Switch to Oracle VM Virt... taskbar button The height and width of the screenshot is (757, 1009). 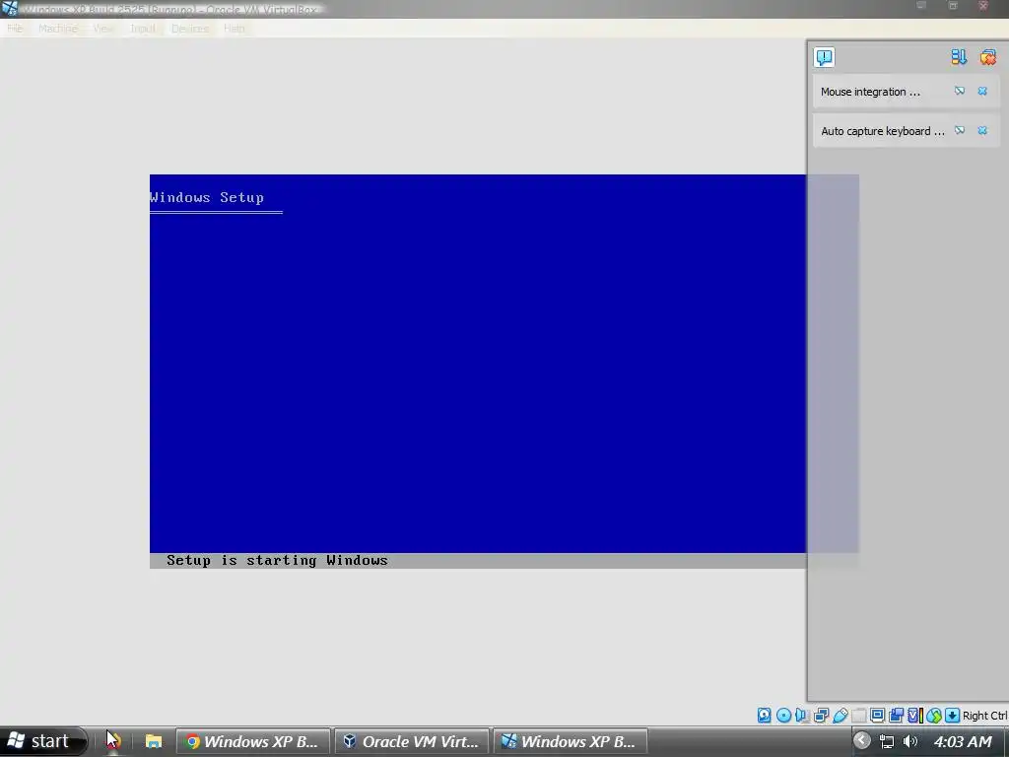(x=412, y=741)
